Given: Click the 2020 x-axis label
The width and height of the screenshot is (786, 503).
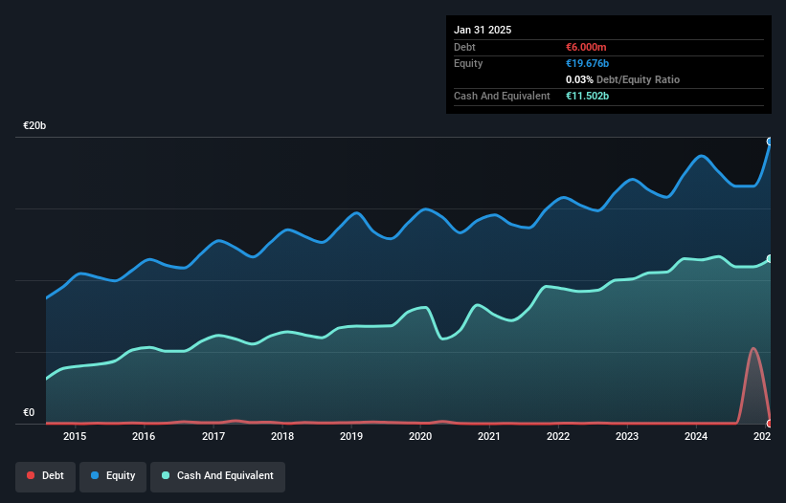Looking at the screenshot, I should tap(420, 436).
